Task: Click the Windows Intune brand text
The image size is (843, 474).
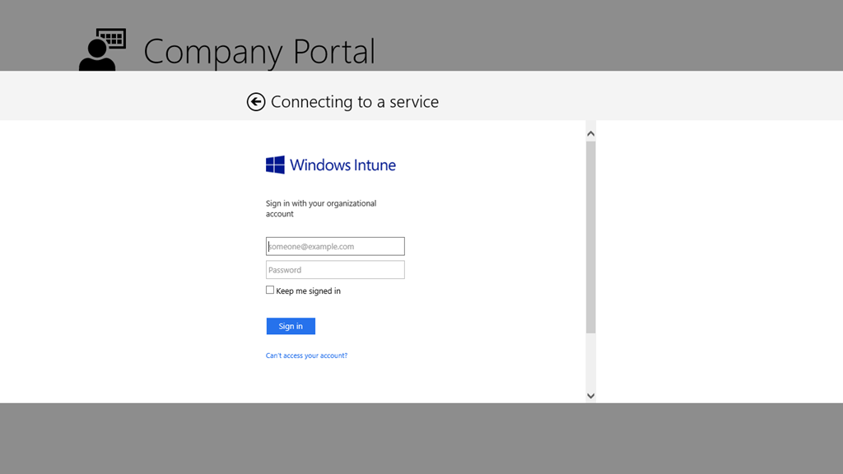Action: (x=342, y=165)
